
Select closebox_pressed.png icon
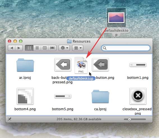click(x=138, y=96)
